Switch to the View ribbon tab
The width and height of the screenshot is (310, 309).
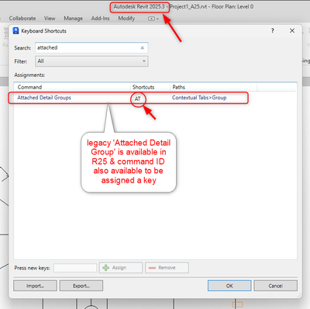[x=50, y=19]
